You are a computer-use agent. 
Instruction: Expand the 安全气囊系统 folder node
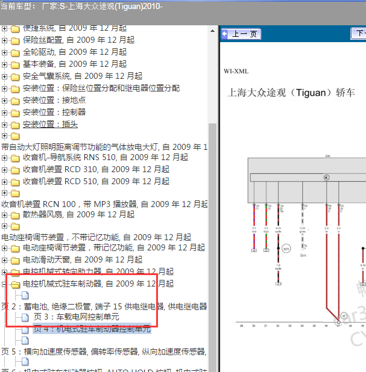pos(4,76)
